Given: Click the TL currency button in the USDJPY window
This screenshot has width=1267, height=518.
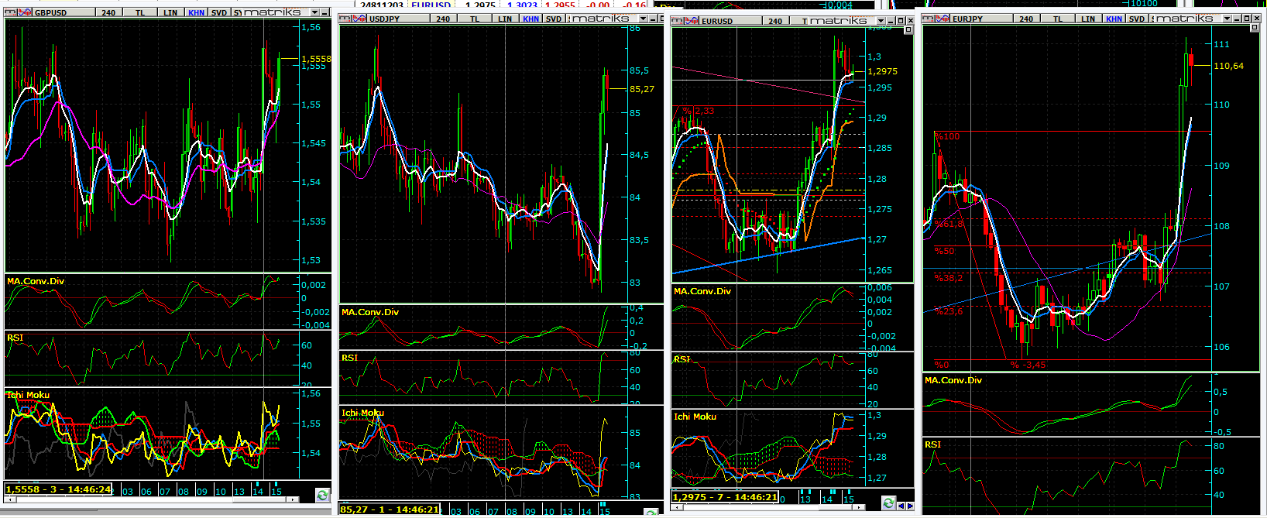Looking at the screenshot, I should click(x=475, y=19).
